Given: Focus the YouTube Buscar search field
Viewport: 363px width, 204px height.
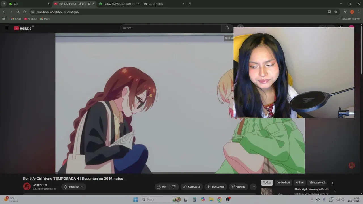Looking at the screenshot, I should (171, 28).
